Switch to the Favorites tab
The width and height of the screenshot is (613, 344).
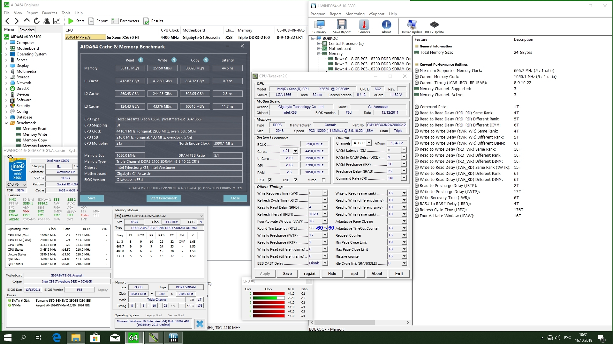27,30
